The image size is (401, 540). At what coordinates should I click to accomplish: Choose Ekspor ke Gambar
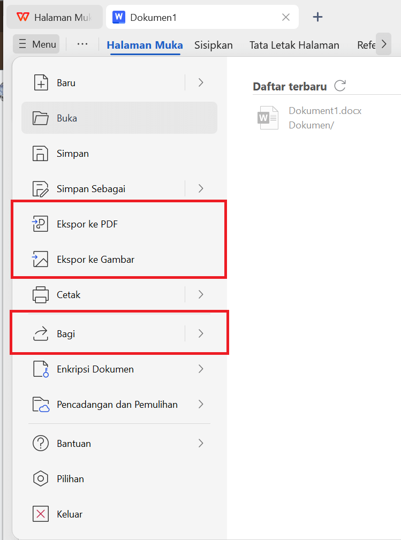click(119, 260)
